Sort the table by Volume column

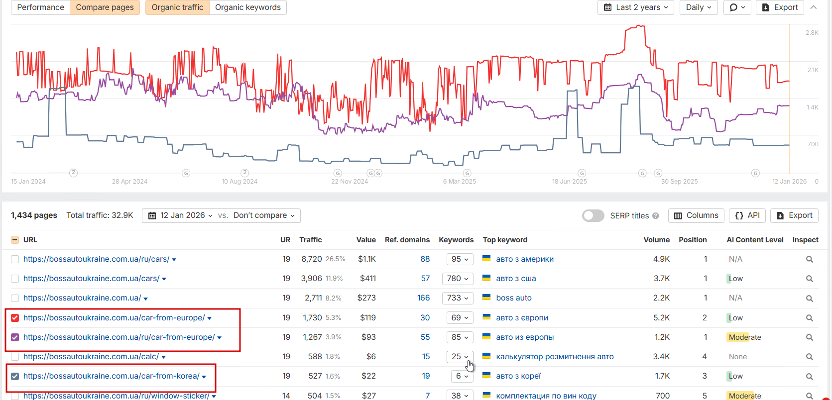(x=656, y=240)
